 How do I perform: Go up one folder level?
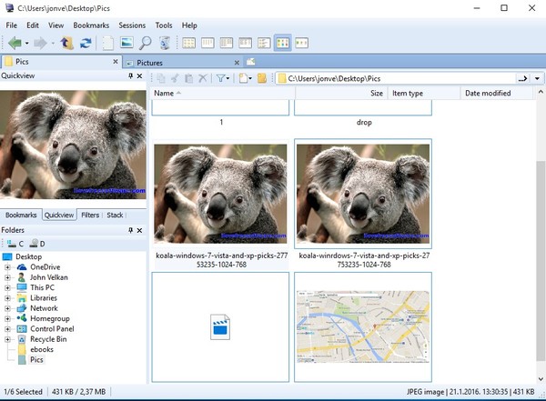[66, 43]
